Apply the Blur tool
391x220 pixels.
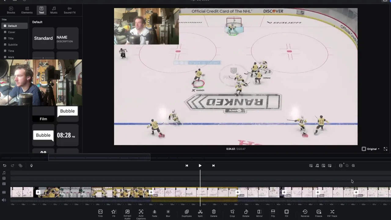(168, 213)
